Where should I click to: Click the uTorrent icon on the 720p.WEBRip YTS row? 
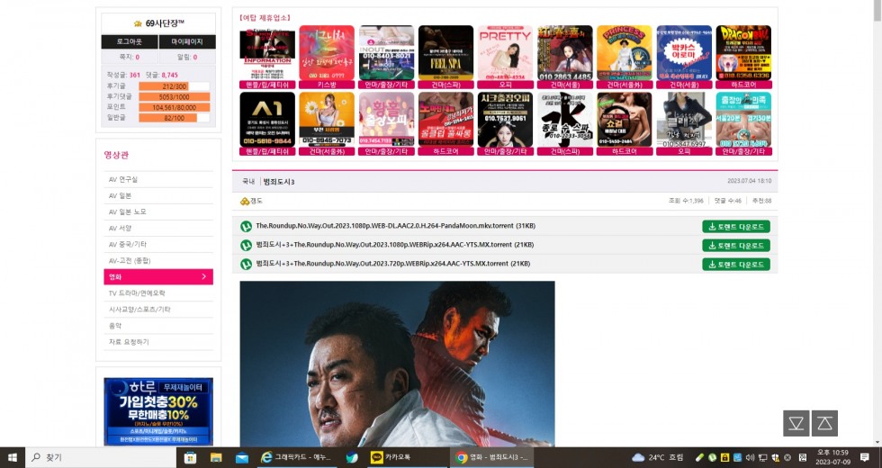pos(246,264)
